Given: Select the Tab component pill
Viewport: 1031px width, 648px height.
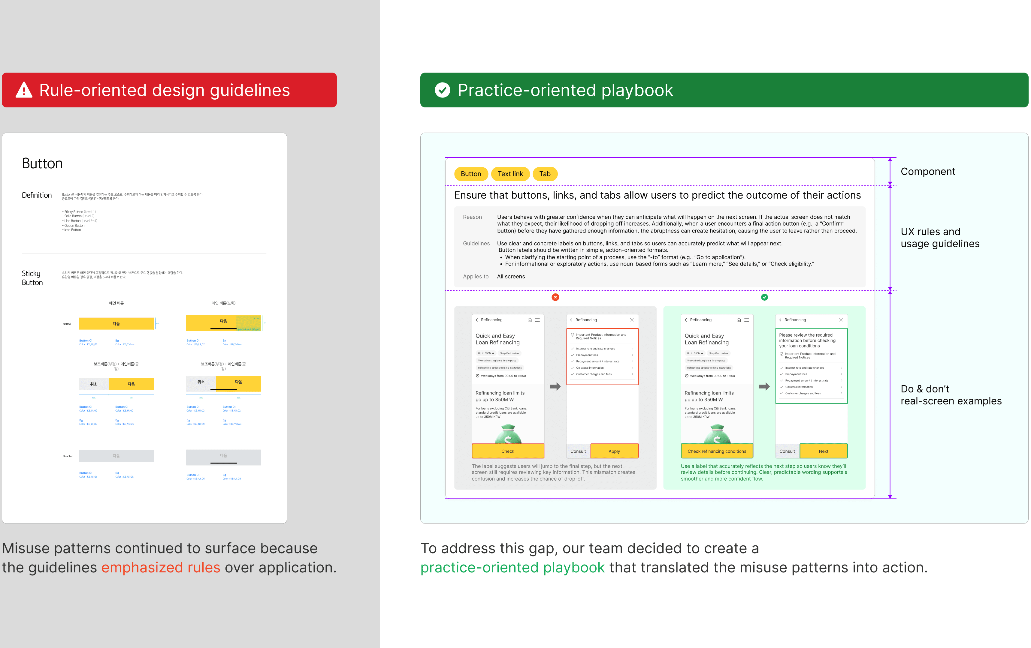Looking at the screenshot, I should (545, 174).
